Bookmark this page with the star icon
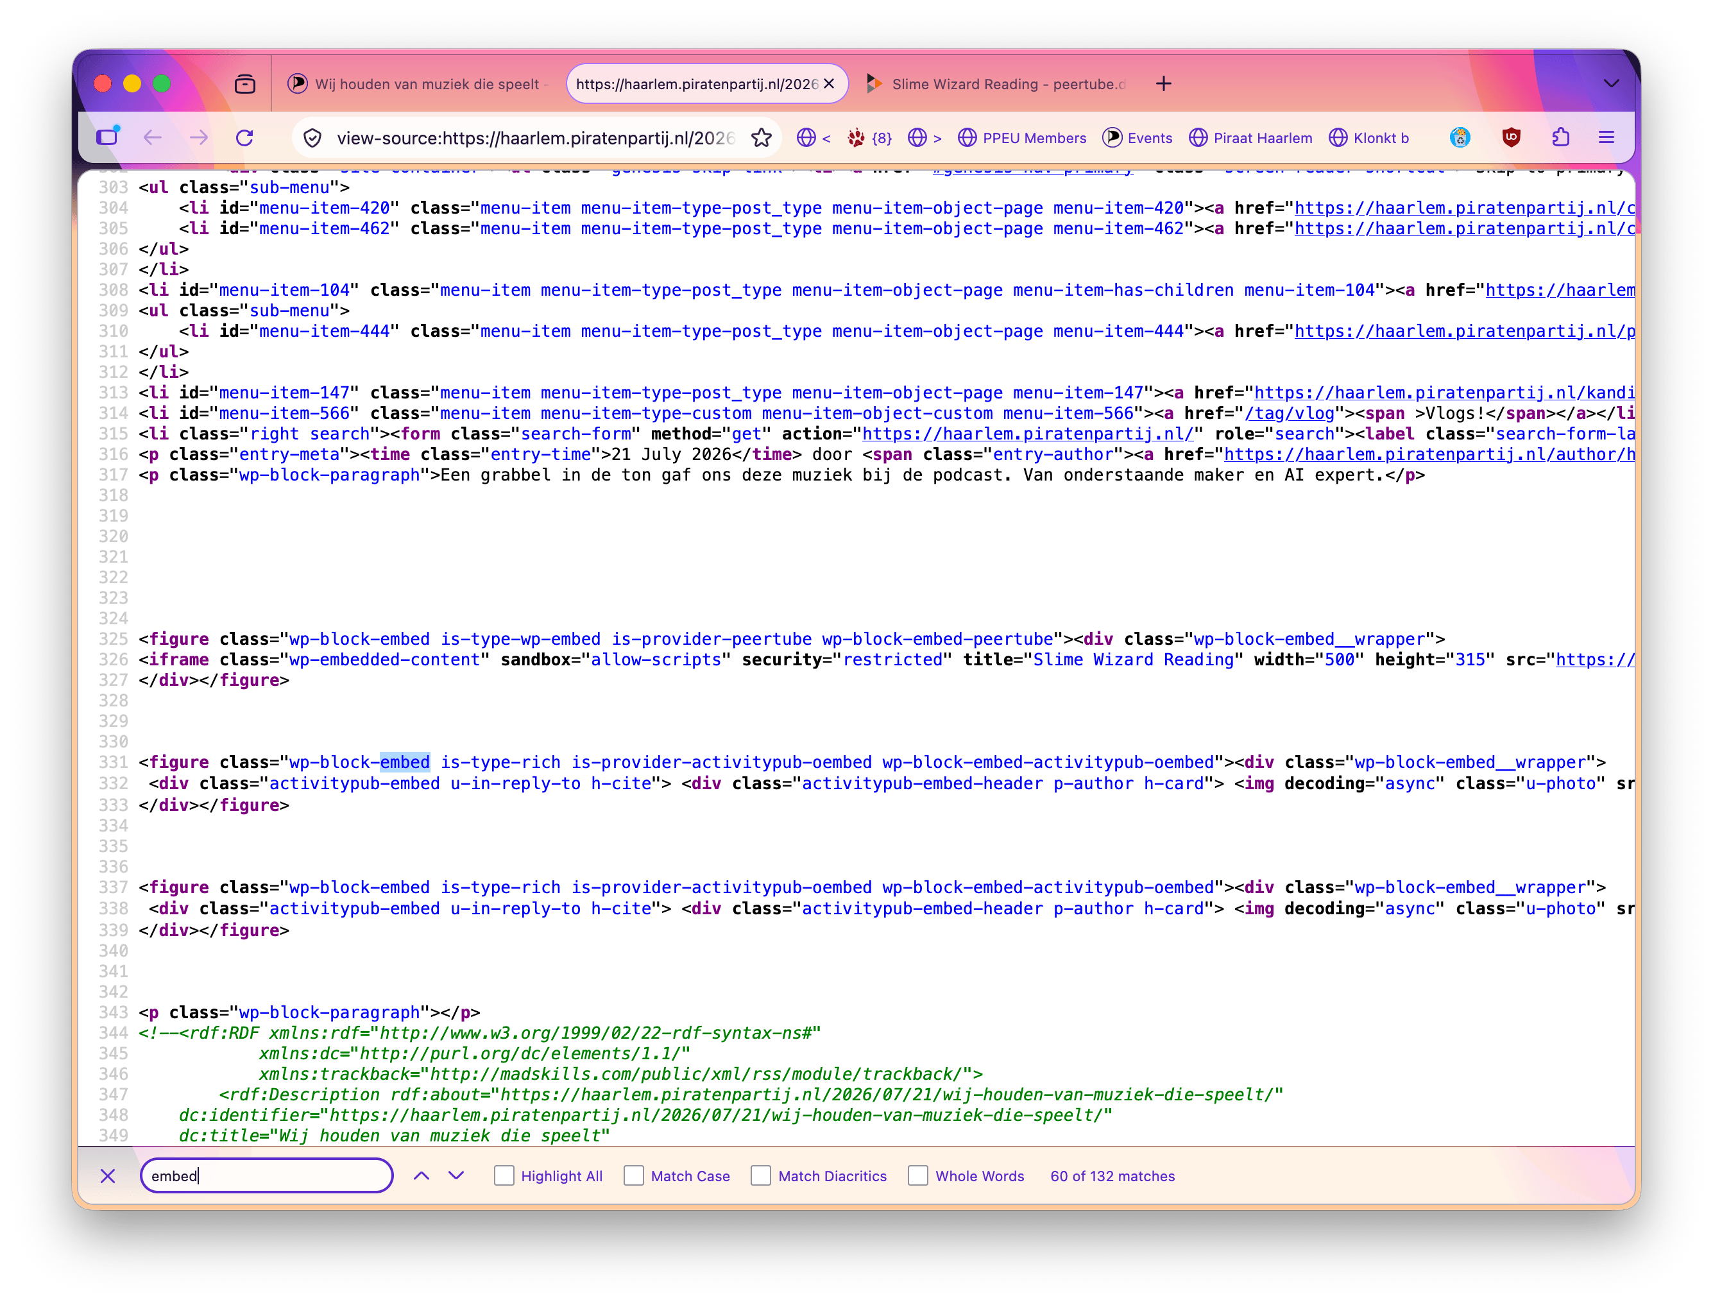This screenshot has height=1305, width=1713. 762,137
